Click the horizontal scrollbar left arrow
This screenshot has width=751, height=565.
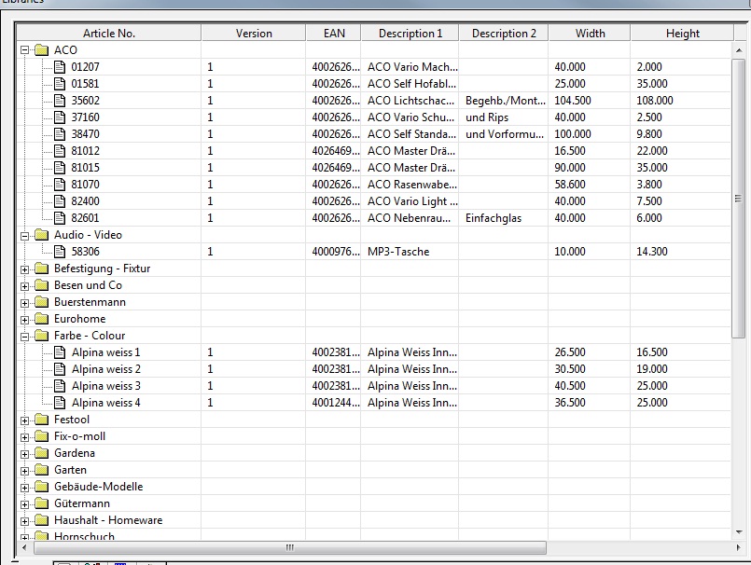[x=24, y=547]
